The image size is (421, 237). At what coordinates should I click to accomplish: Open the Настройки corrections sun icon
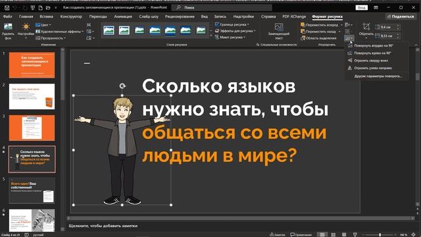tap(26, 27)
